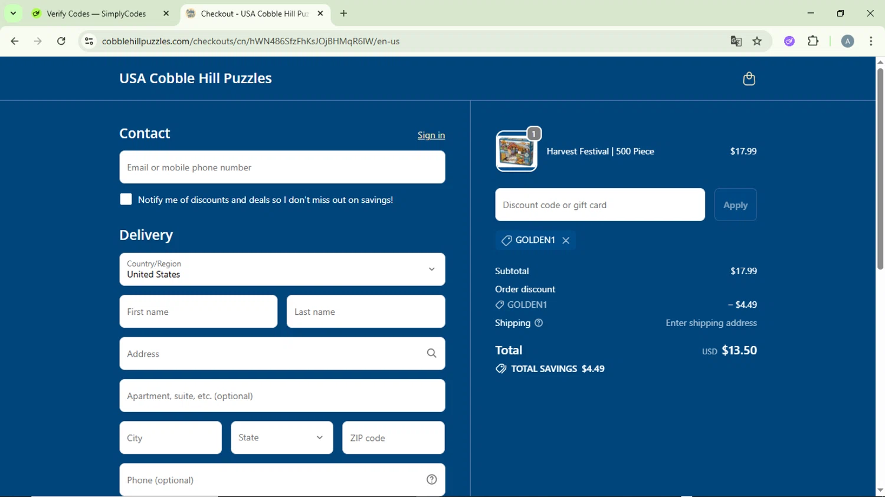Focus the Last name field
This screenshot has height=497, width=885.
366,311
